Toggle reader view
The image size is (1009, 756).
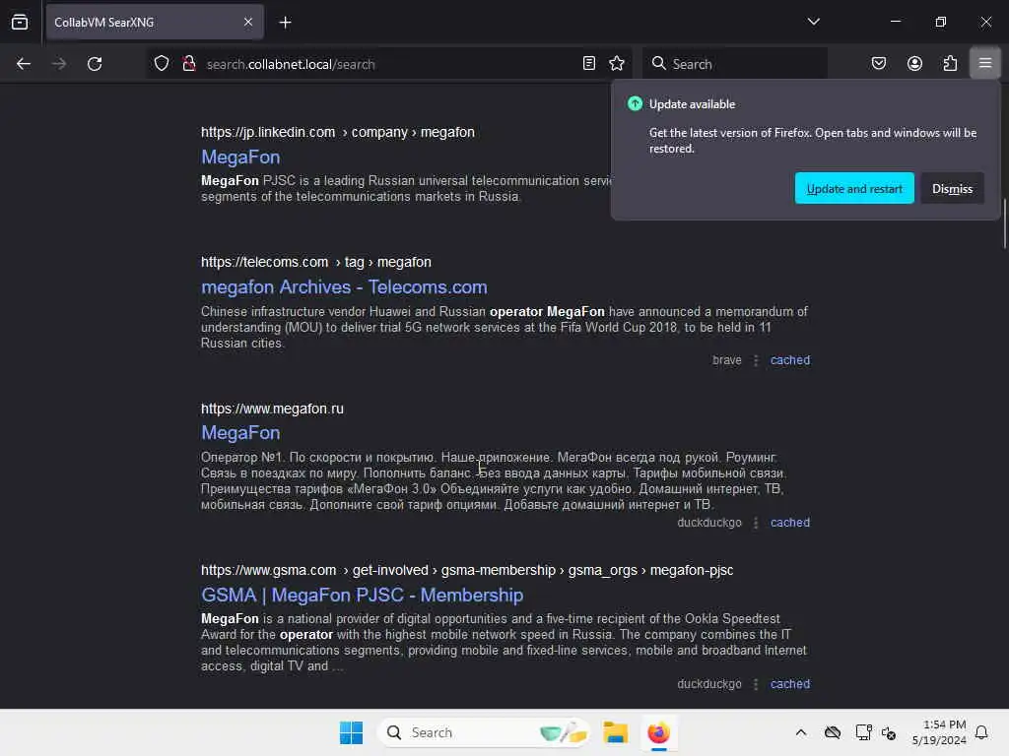(x=589, y=63)
